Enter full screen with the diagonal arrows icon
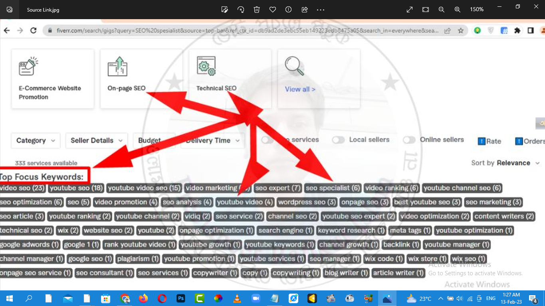The width and height of the screenshot is (545, 306). (x=410, y=10)
